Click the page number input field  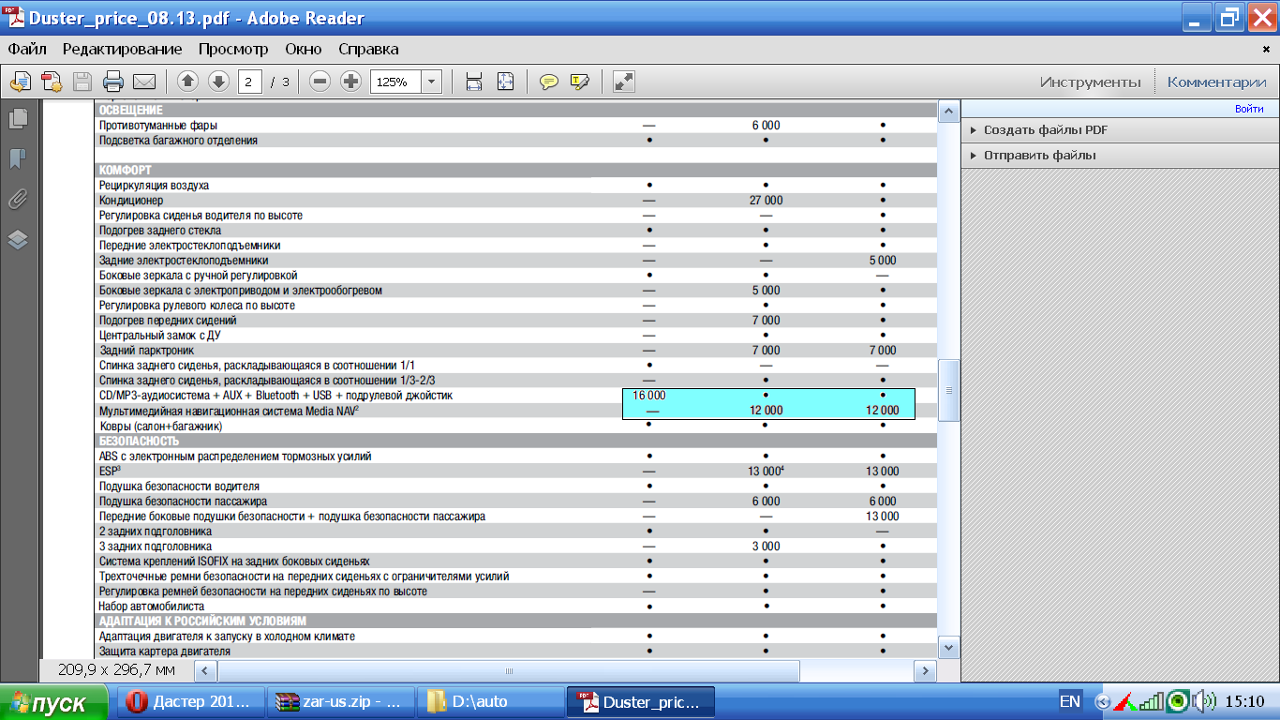point(249,82)
